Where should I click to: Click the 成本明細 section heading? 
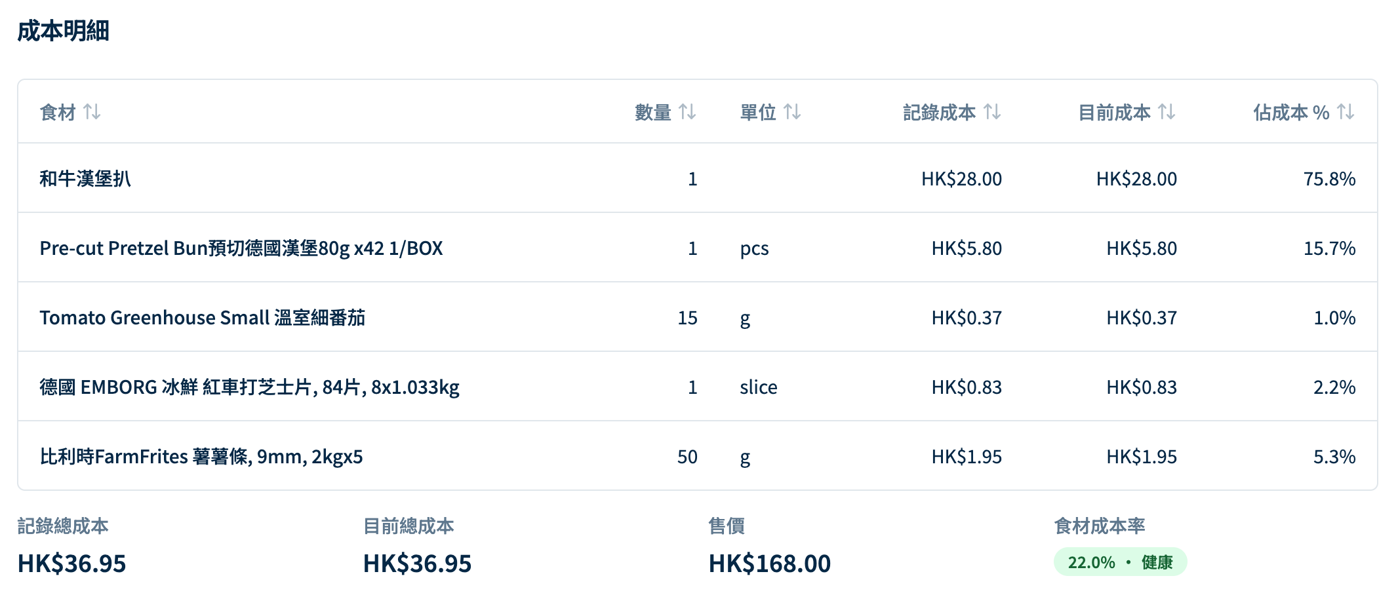point(63,31)
